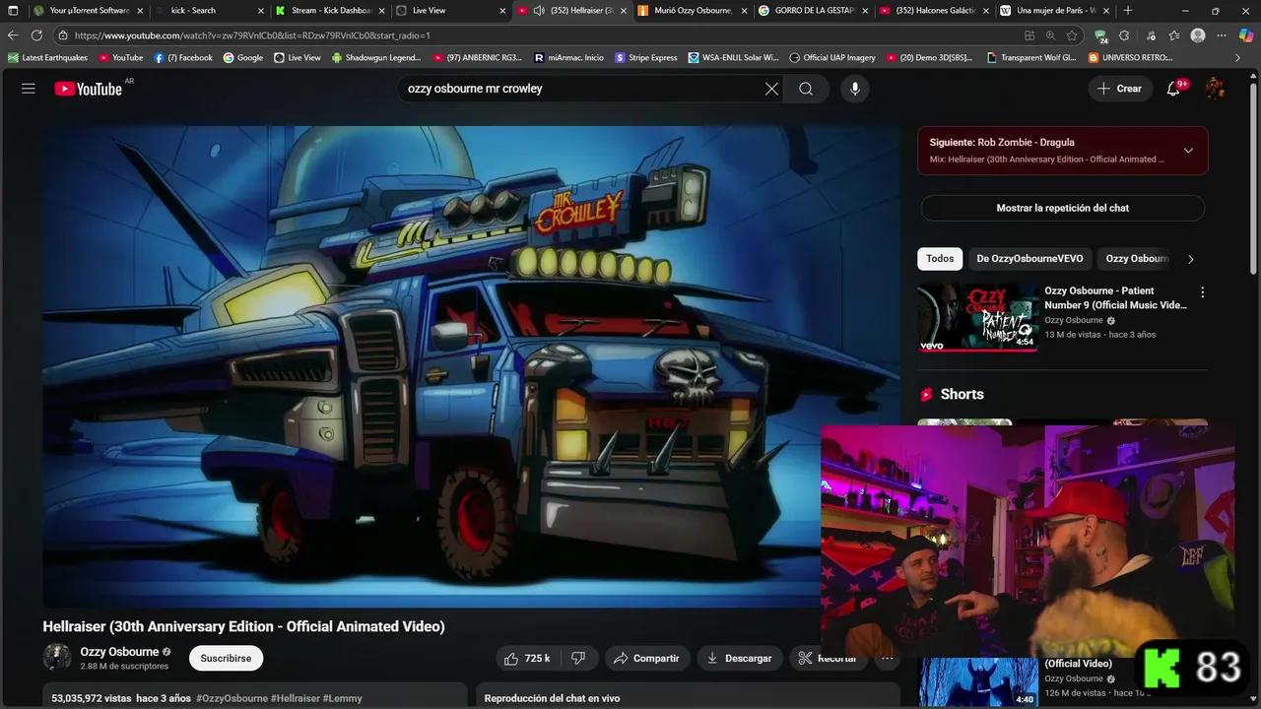Click the Hellraiser video player
The height and width of the screenshot is (709, 1261).
coord(471,366)
